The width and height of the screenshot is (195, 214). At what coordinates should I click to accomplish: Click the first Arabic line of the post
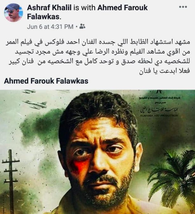coord(98,42)
